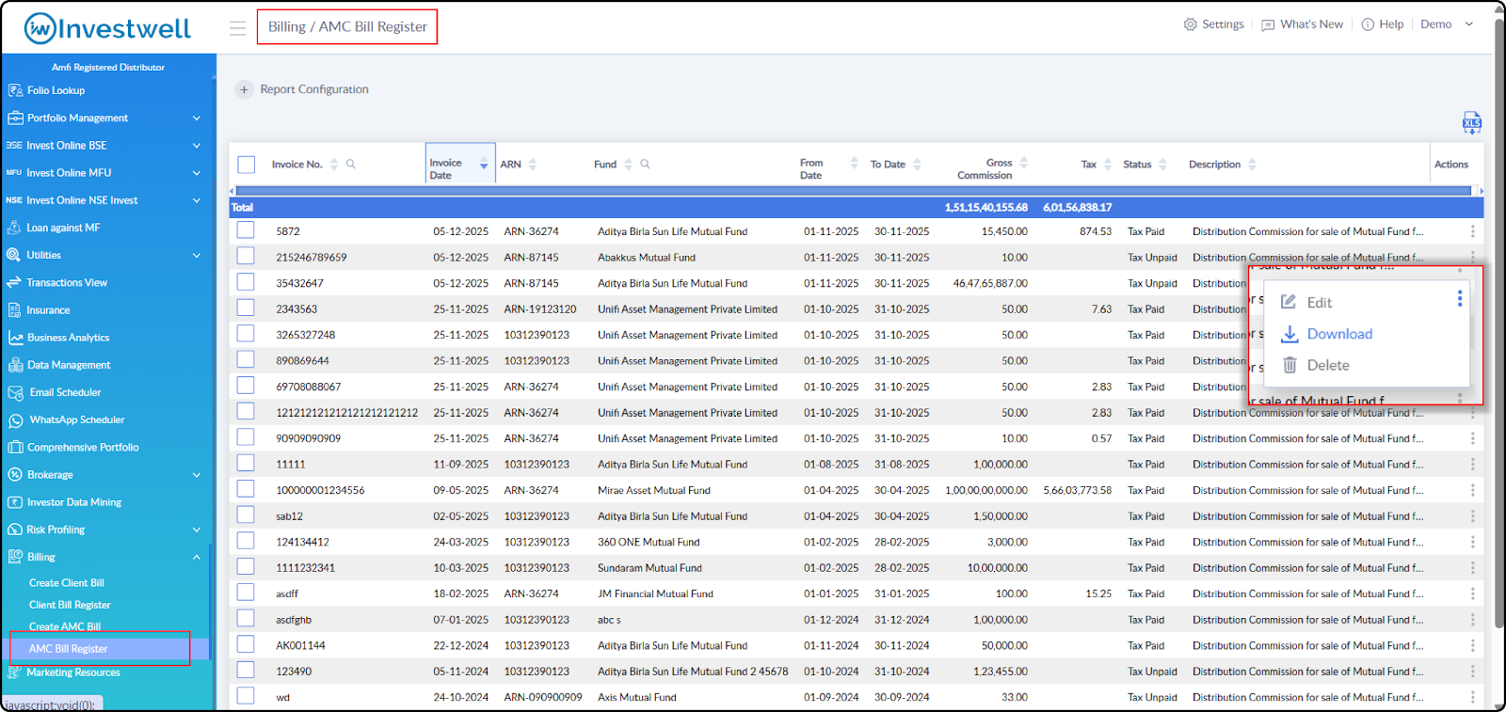
Task: Expand Invest Online BSE section
Action: tap(197, 146)
